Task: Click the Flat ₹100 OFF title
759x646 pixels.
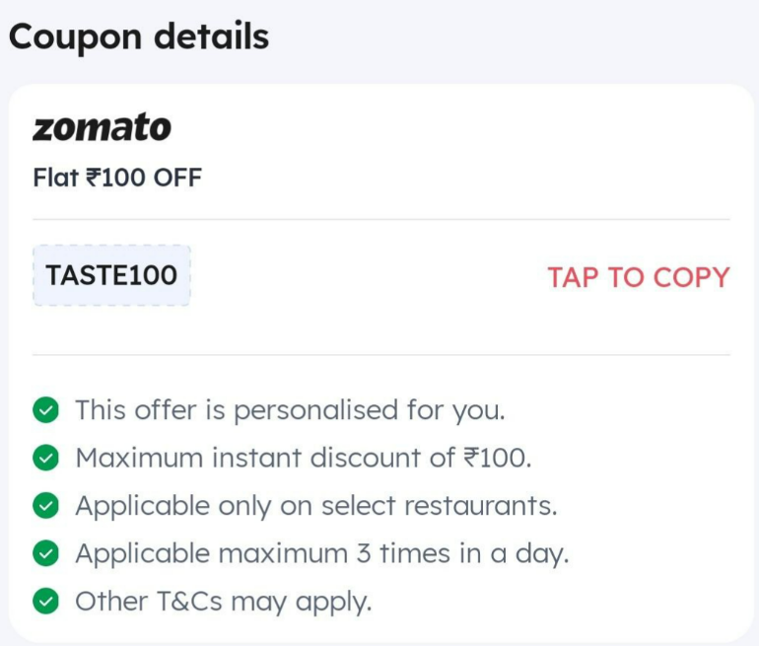Action: 117,178
